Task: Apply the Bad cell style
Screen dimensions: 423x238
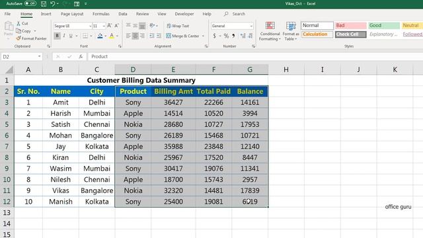Action: pyautogui.click(x=350, y=25)
